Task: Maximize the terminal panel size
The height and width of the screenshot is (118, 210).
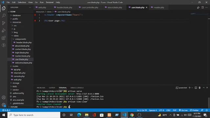Action: [x=203, y=88]
